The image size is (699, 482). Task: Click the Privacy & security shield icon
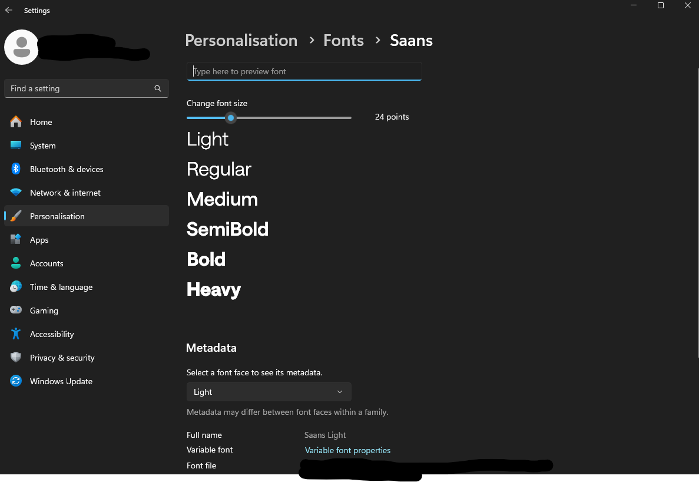point(16,358)
